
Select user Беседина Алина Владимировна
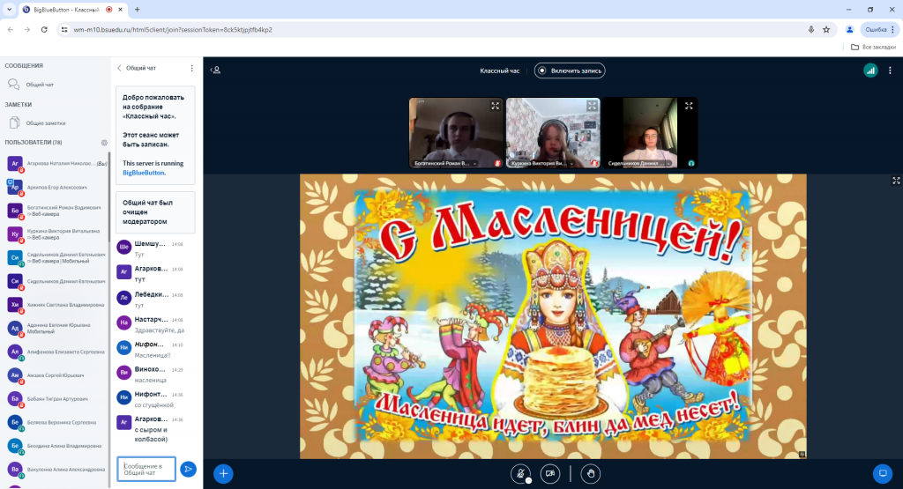point(56,446)
